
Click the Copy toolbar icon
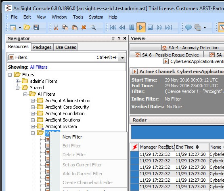click(x=65, y=27)
